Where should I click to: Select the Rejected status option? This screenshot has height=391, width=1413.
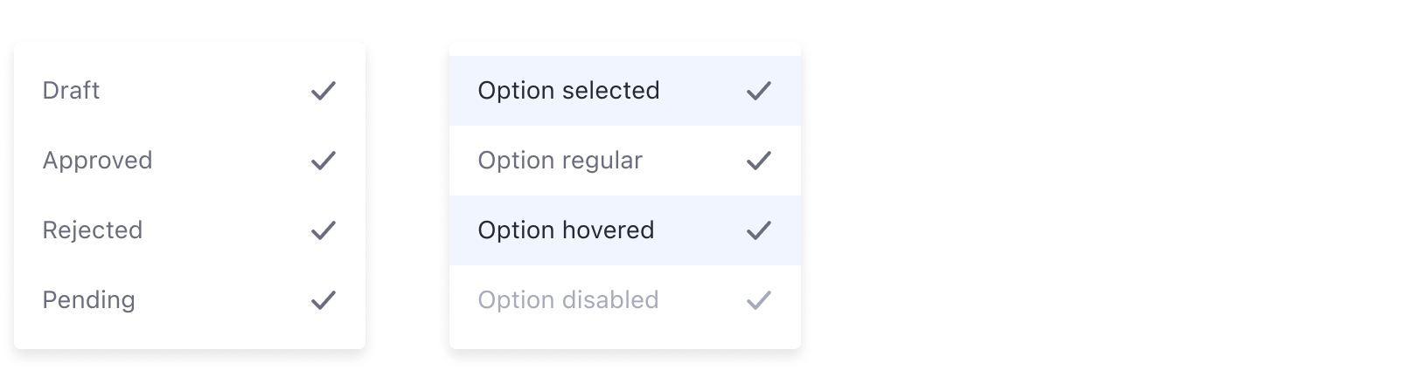[x=92, y=230]
